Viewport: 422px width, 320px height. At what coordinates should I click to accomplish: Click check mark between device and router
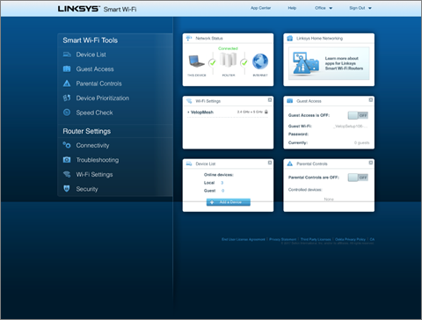click(x=213, y=62)
